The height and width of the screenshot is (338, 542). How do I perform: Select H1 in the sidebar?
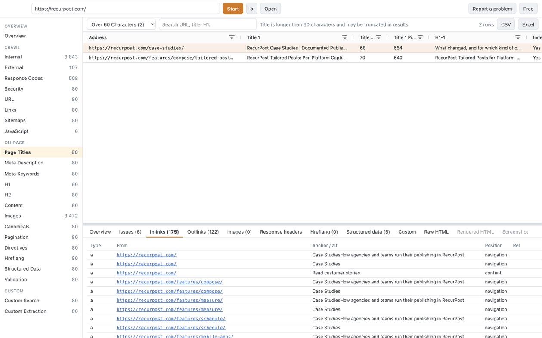41,184
